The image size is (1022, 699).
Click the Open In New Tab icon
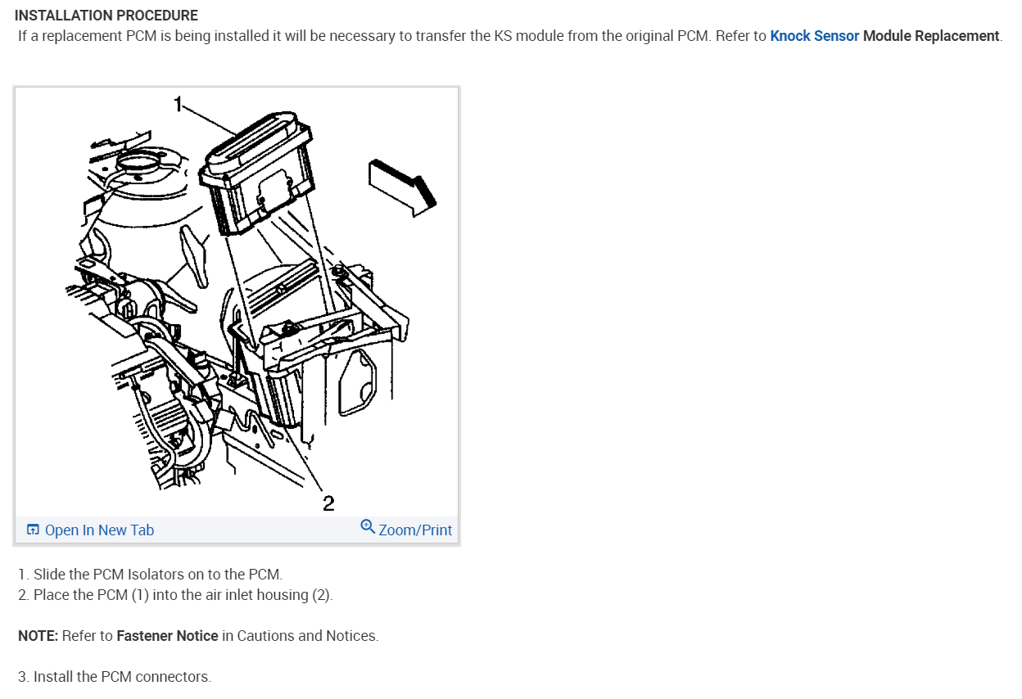point(33,530)
